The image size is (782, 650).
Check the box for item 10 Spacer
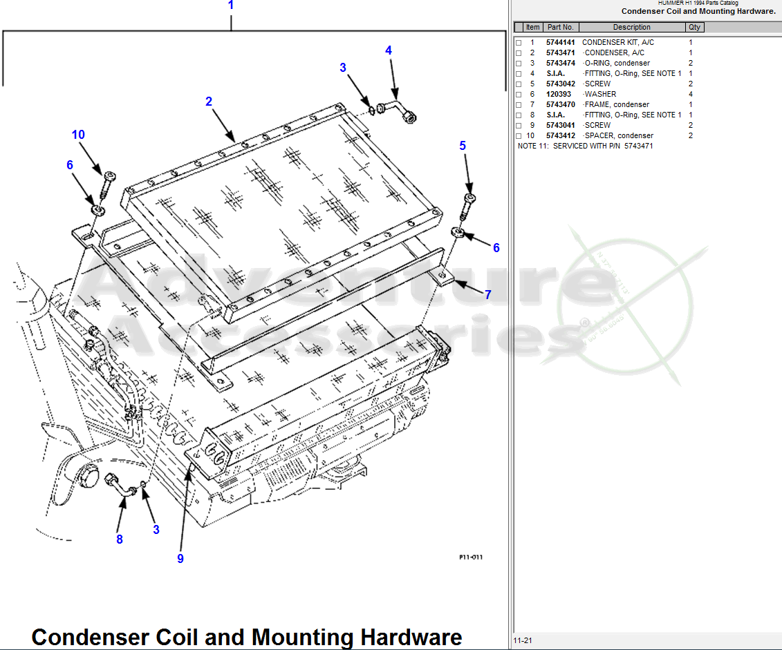point(519,136)
